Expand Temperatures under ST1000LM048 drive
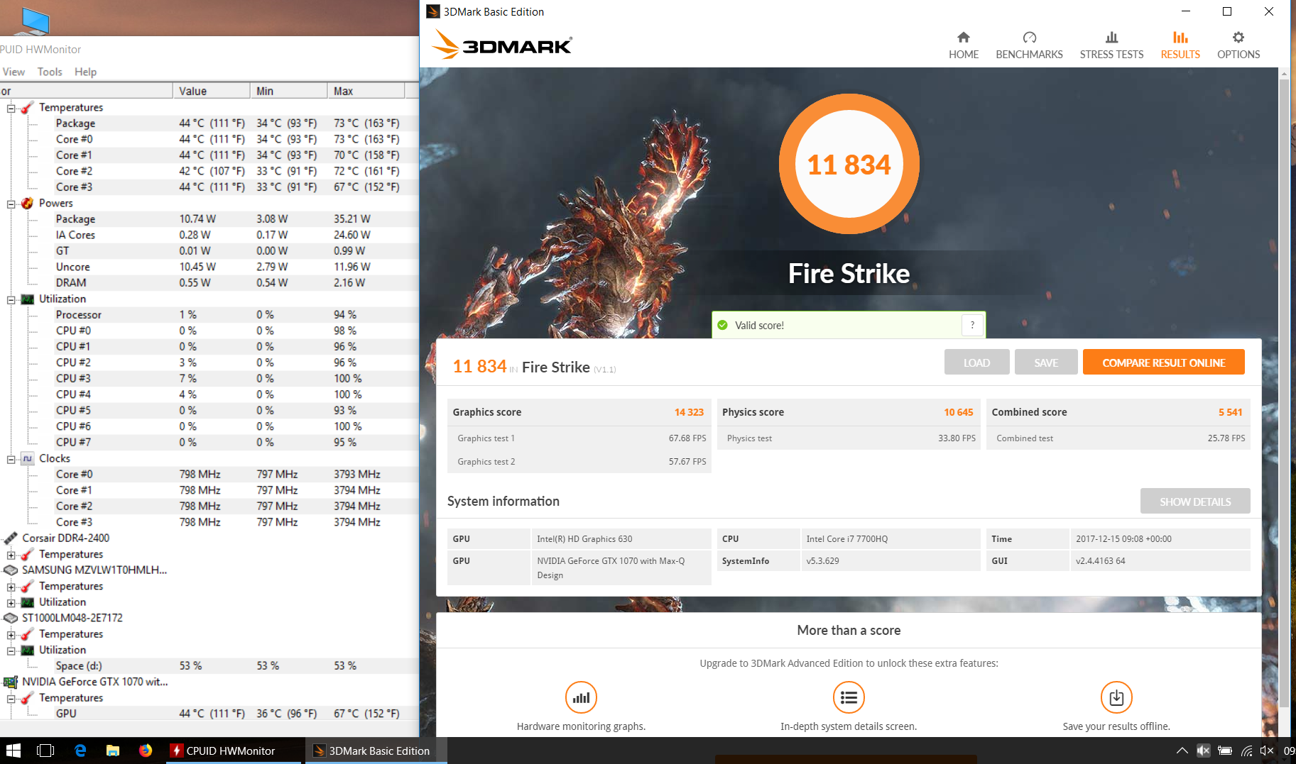The width and height of the screenshot is (1296, 764). (11, 634)
